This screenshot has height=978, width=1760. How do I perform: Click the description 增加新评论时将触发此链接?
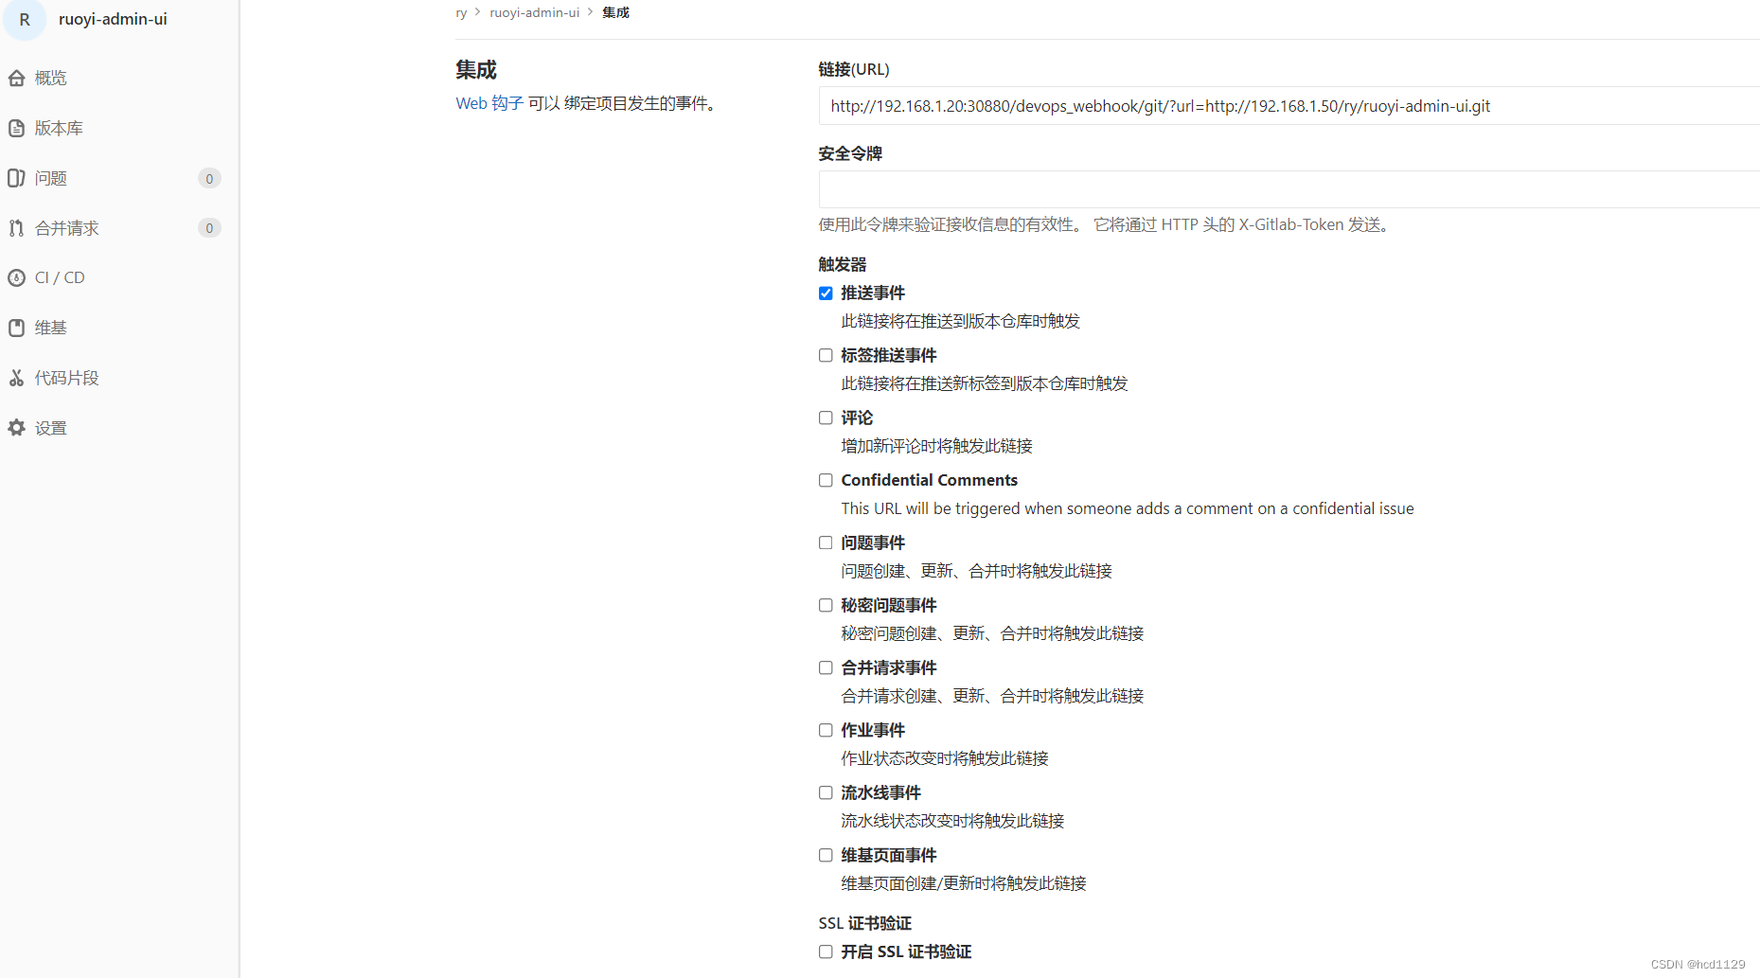click(937, 447)
